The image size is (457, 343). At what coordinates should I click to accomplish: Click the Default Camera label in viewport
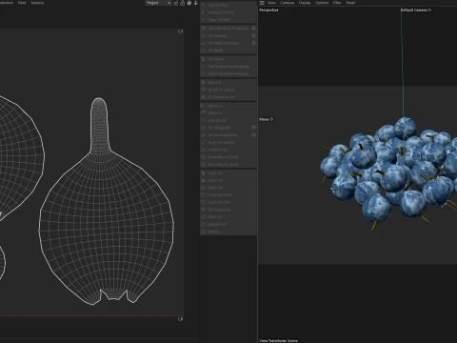413,10
